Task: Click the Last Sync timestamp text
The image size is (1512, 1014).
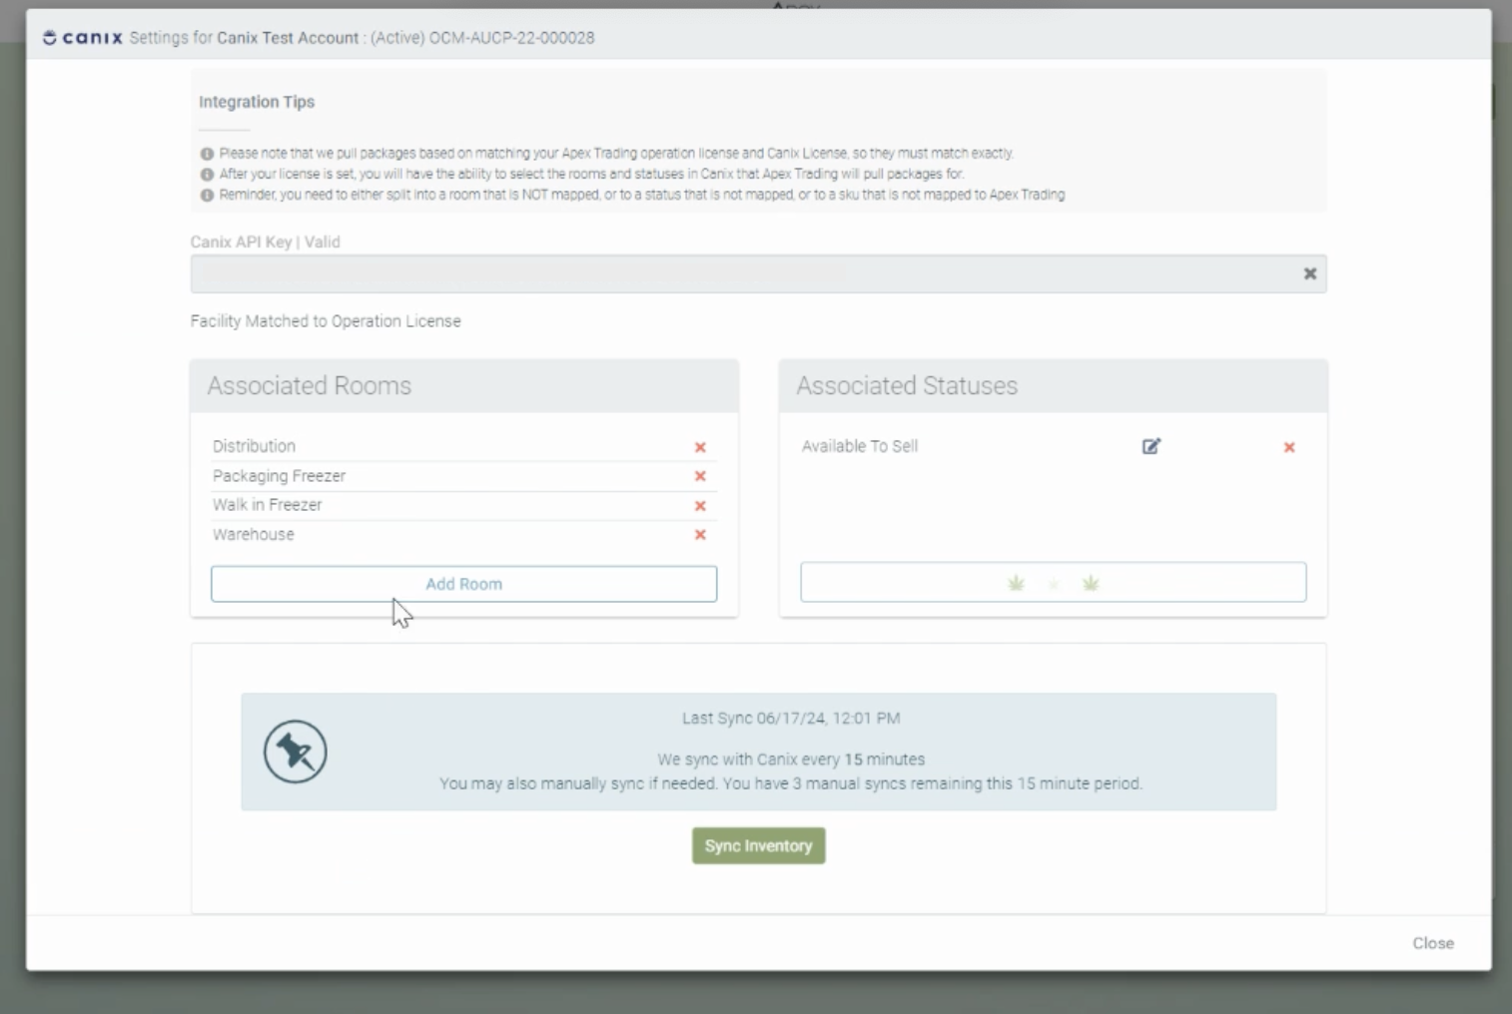Action: [x=791, y=719]
